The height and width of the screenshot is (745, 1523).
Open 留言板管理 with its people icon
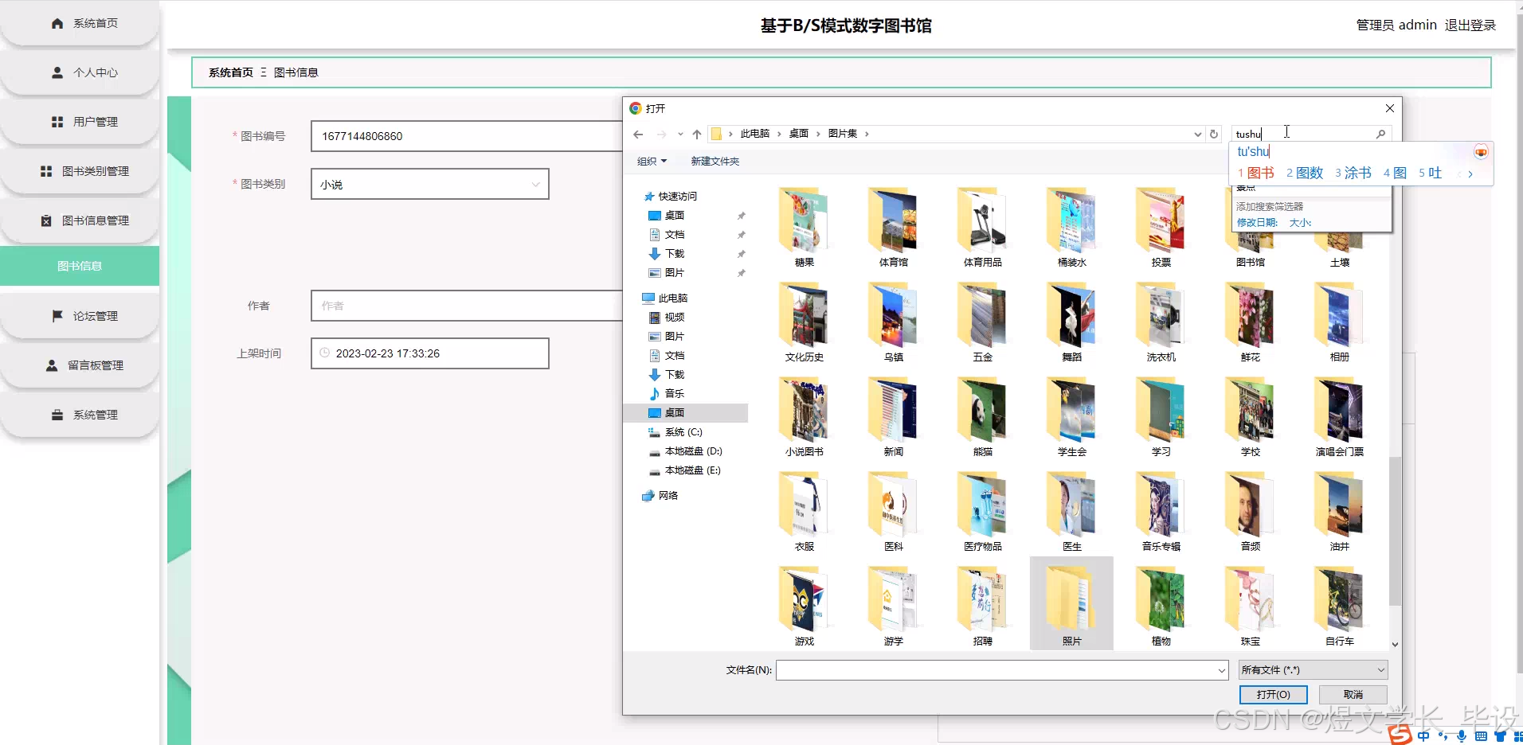(x=51, y=365)
